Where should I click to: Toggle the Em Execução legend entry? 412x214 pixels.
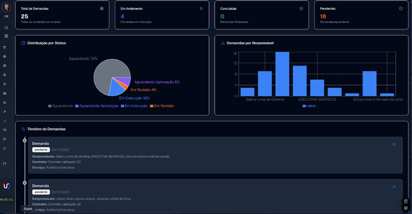click(x=134, y=106)
